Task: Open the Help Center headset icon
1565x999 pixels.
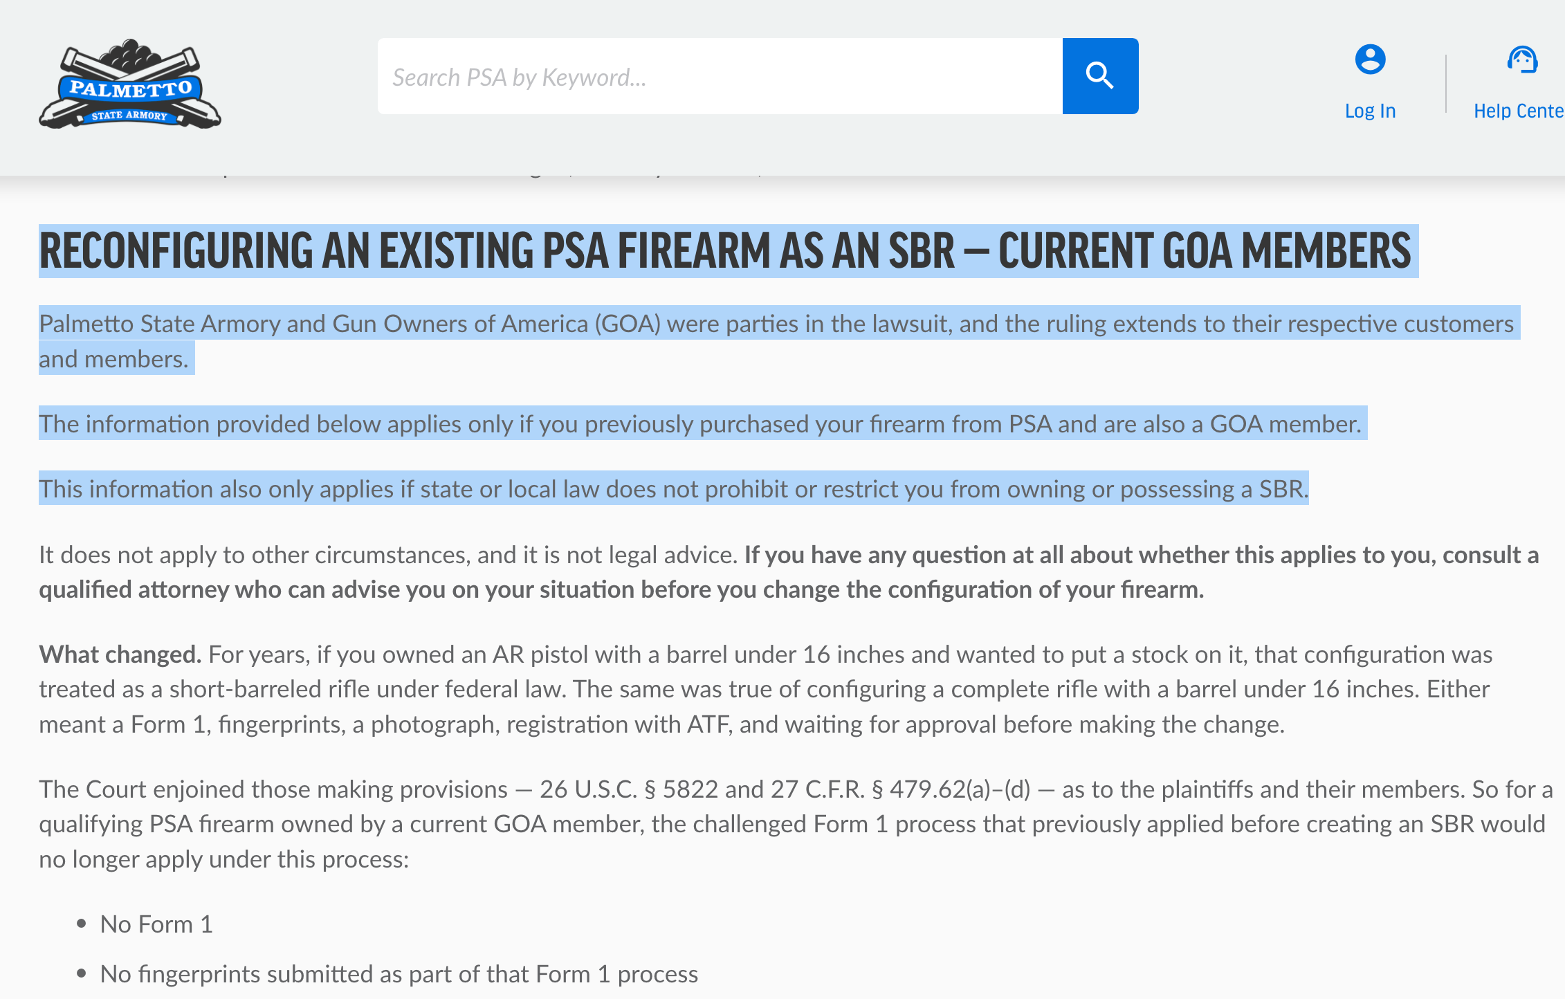Action: tap(1522, 59)
